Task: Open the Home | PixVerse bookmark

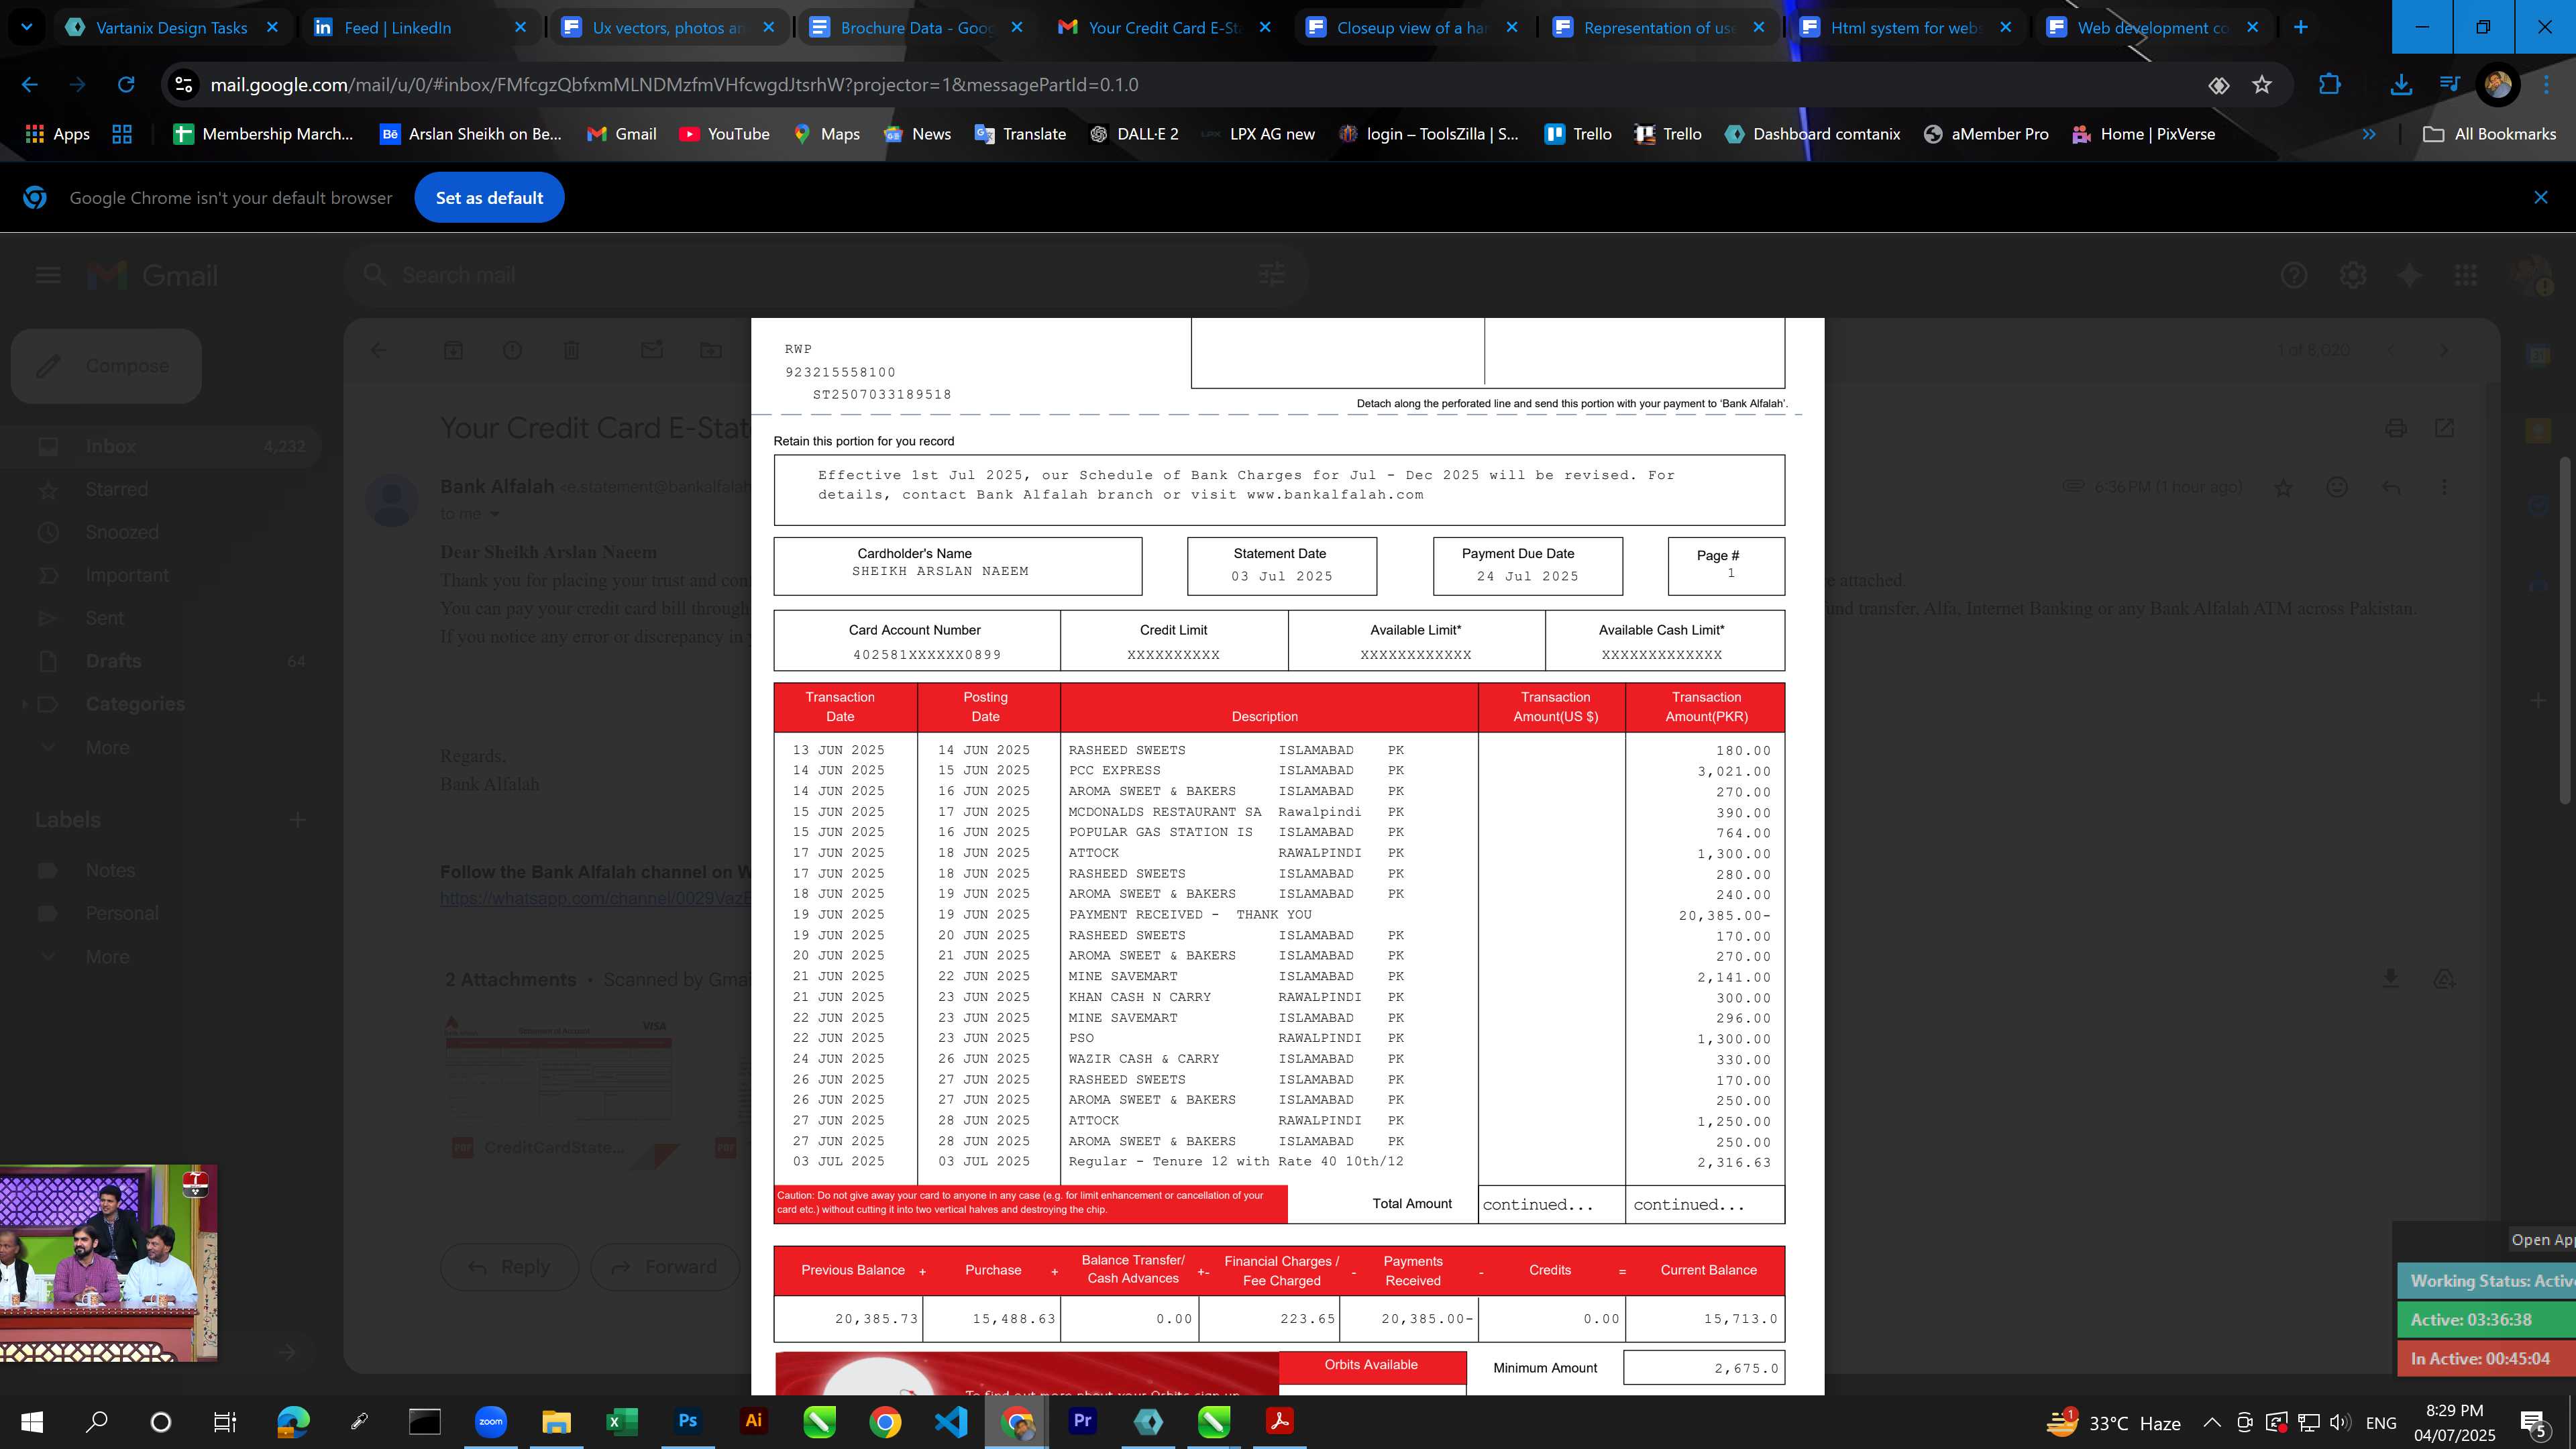Action: click(2143, 134)
